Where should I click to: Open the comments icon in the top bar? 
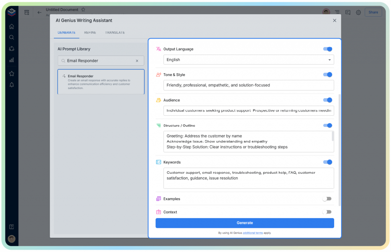[348, 12]
